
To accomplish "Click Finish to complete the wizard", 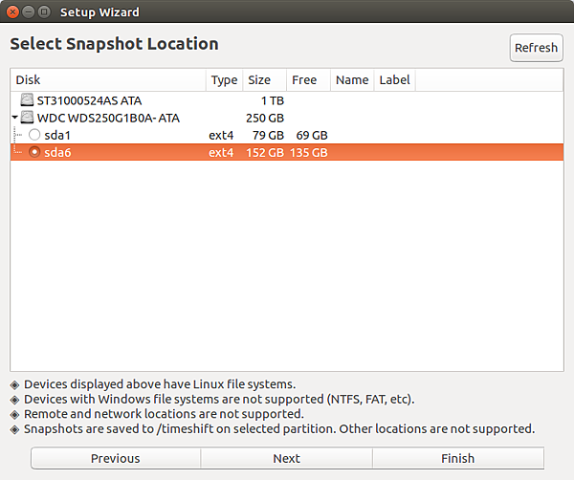I will pyautogui.click(x=458, y=458).
